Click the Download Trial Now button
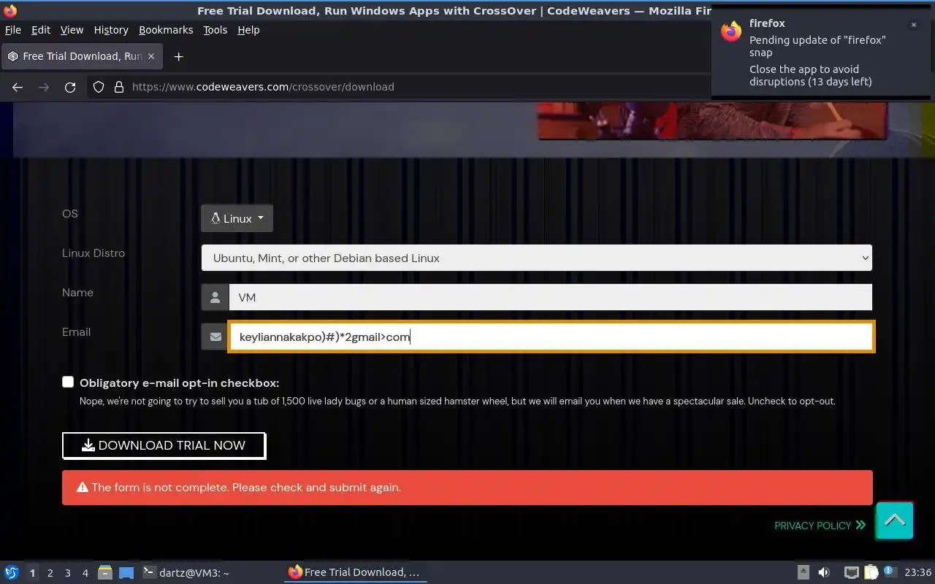Image resolution: width=935 pixels, height=584 pixels. [164, 445]
